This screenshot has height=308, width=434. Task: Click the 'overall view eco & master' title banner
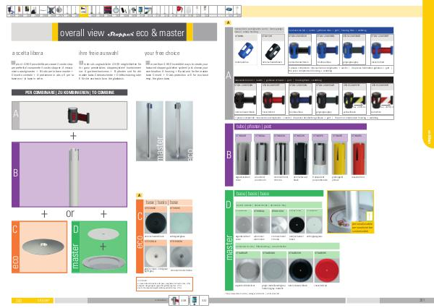pos(122,32)
